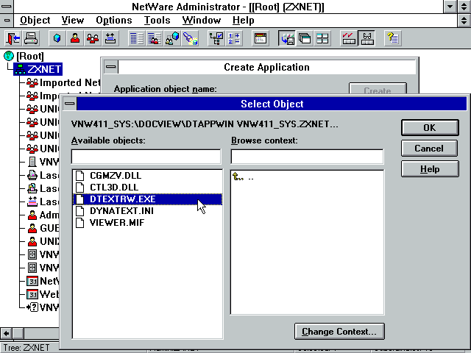Viewport: 471px width, 353px height.
Task: Open the View menu
Action: [x=73, y=20]
